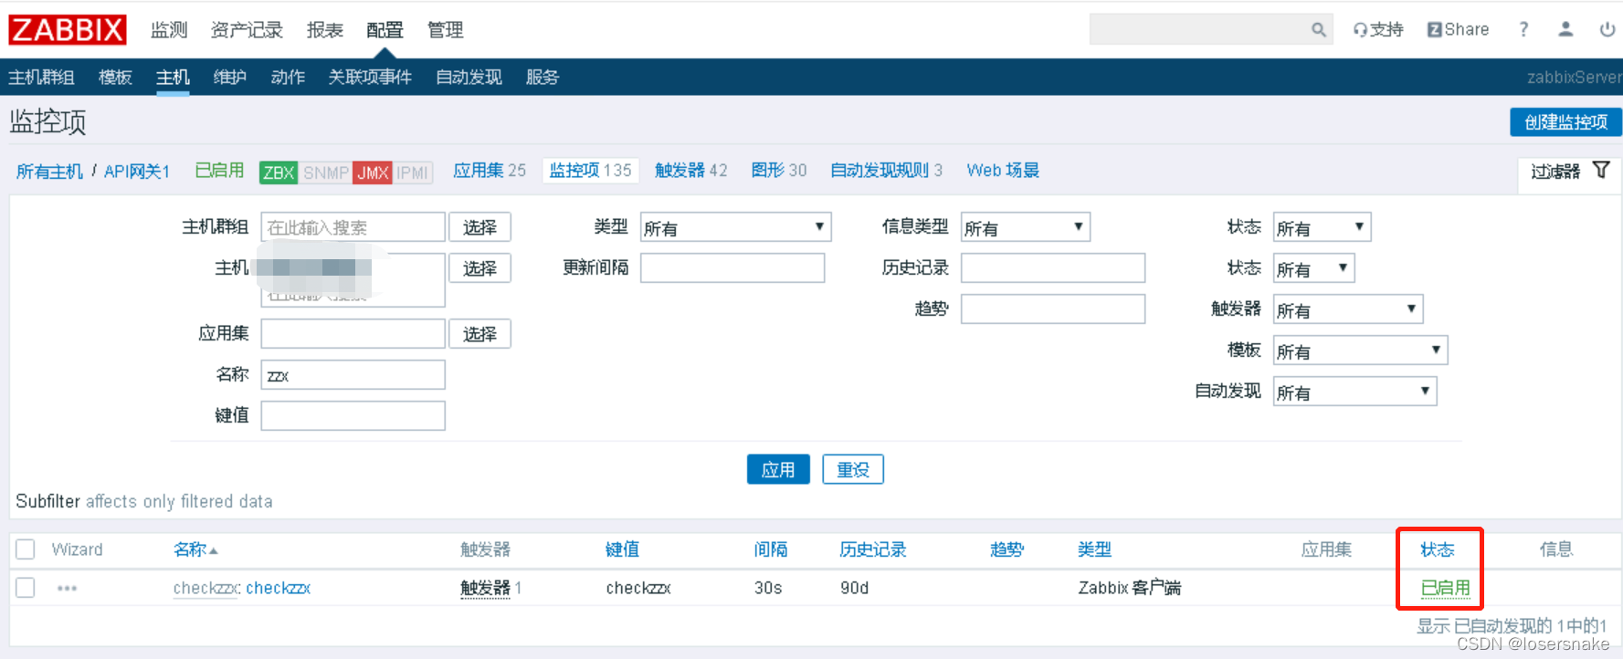Click the IPMI availability badge

(413, 172)
